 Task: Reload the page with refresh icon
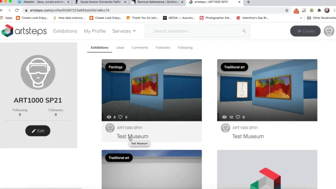point(17,10)
